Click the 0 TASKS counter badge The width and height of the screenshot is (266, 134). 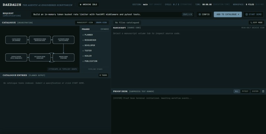(103, 75)
